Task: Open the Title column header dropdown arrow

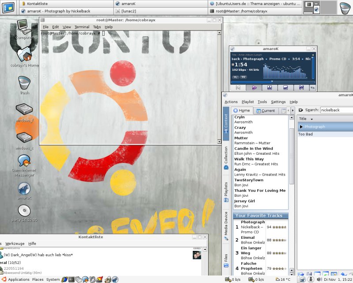Action: [x=312, y=119]
